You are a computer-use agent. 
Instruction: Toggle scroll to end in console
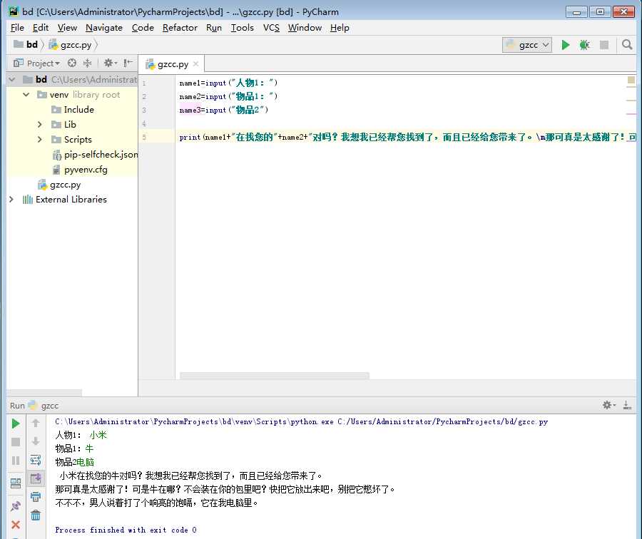point(36,478)
